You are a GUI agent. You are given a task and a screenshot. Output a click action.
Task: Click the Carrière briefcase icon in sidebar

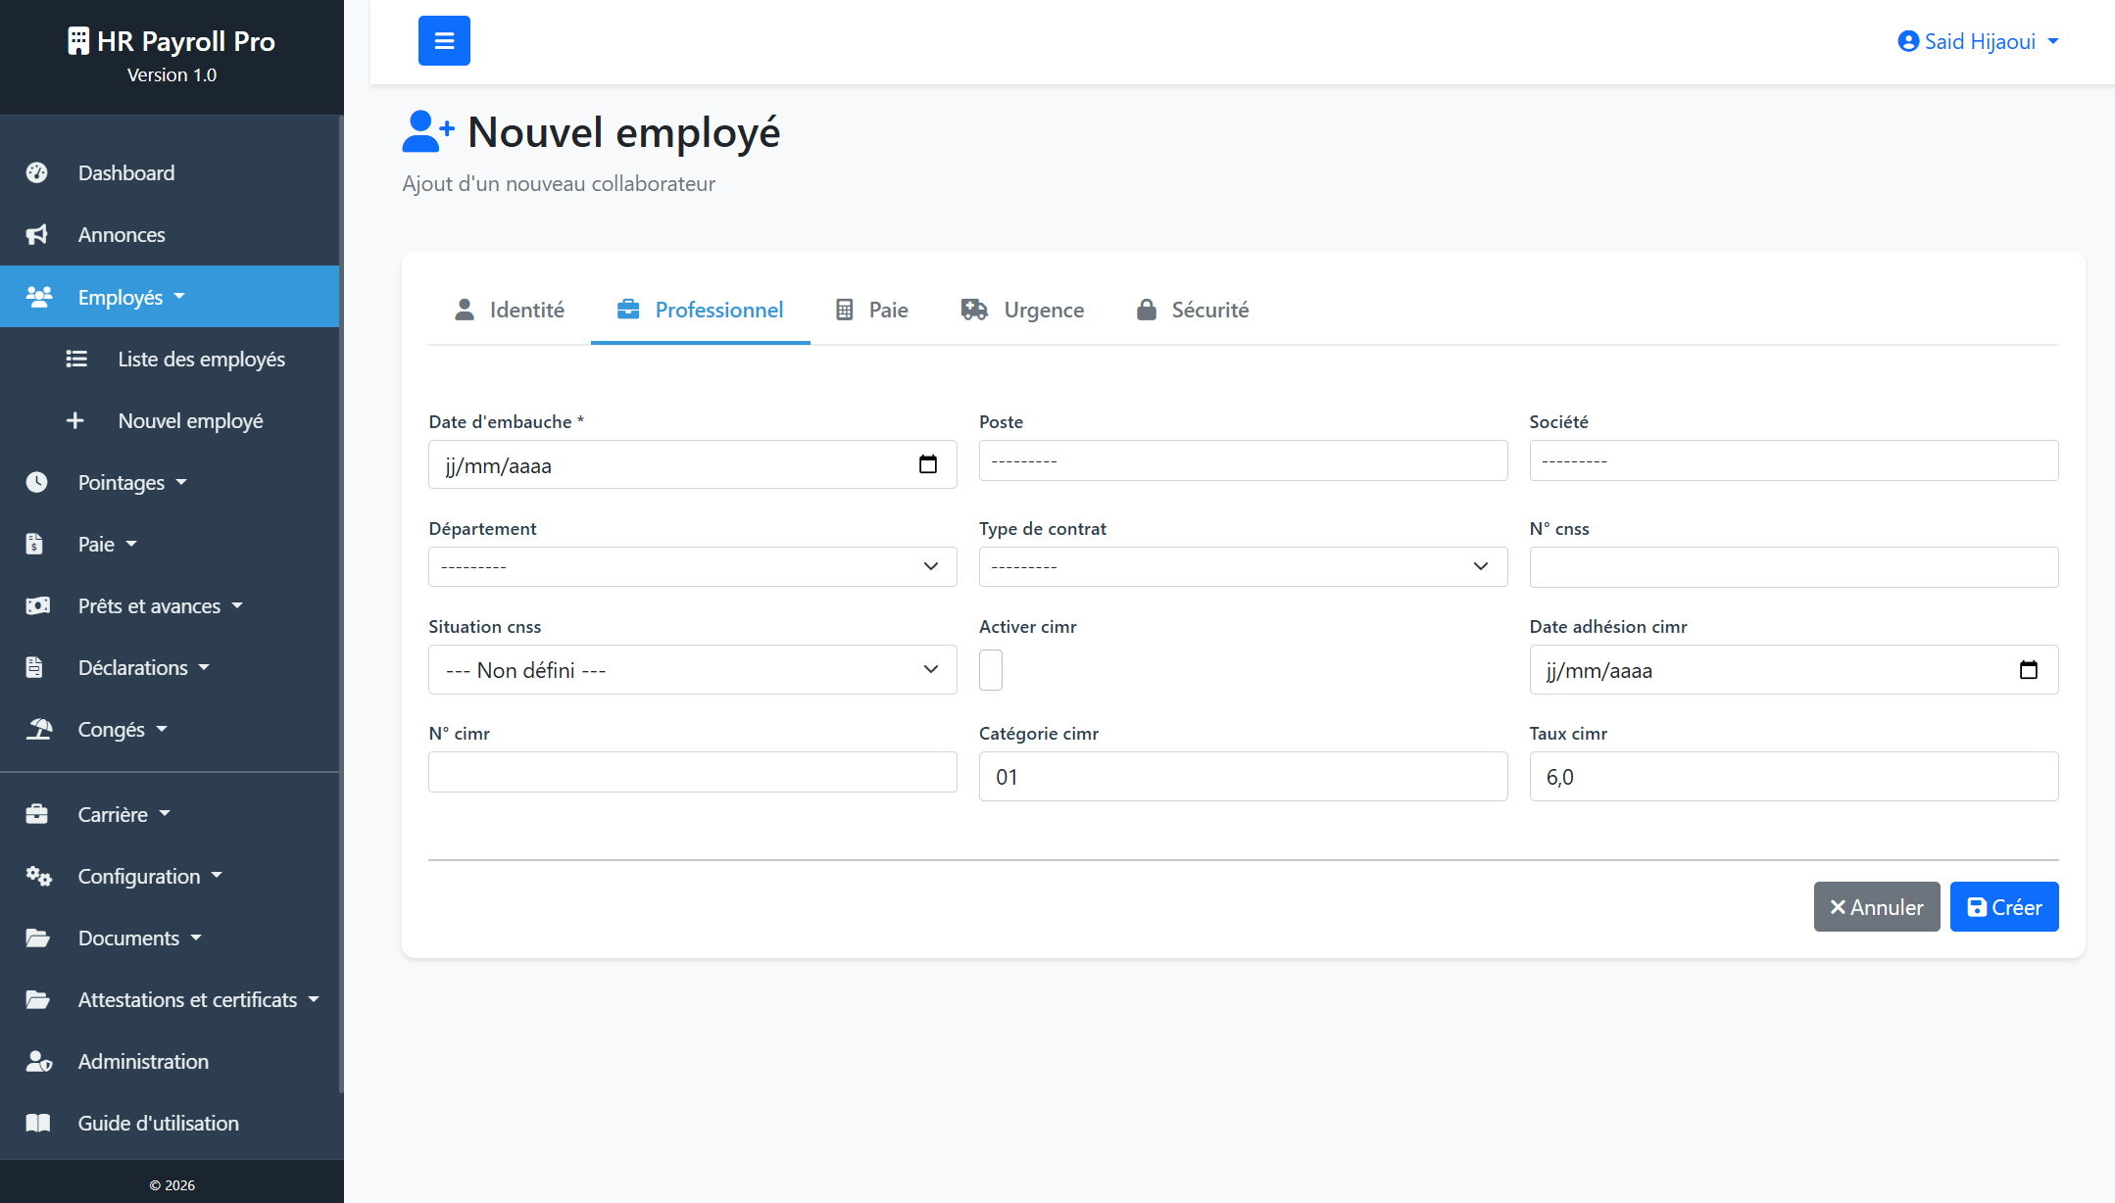pos(37,815)
